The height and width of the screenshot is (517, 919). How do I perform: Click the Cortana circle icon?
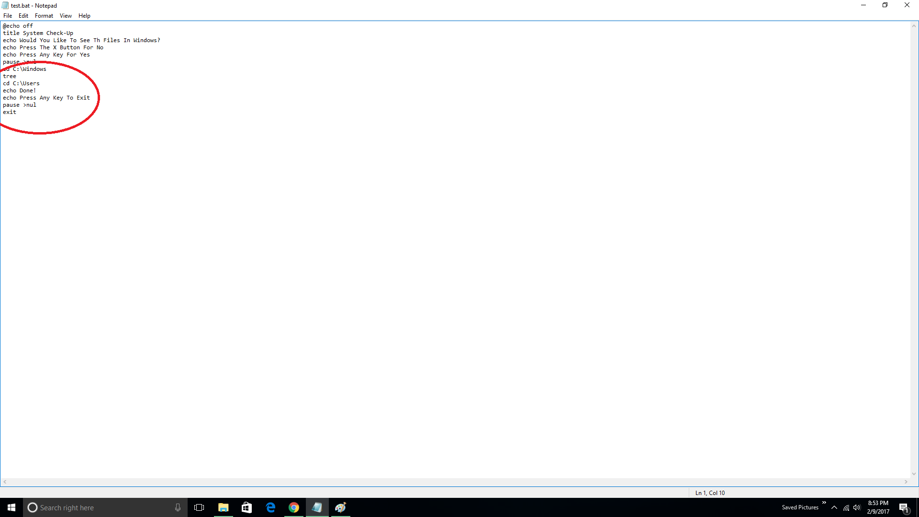[x=33, y=507]
